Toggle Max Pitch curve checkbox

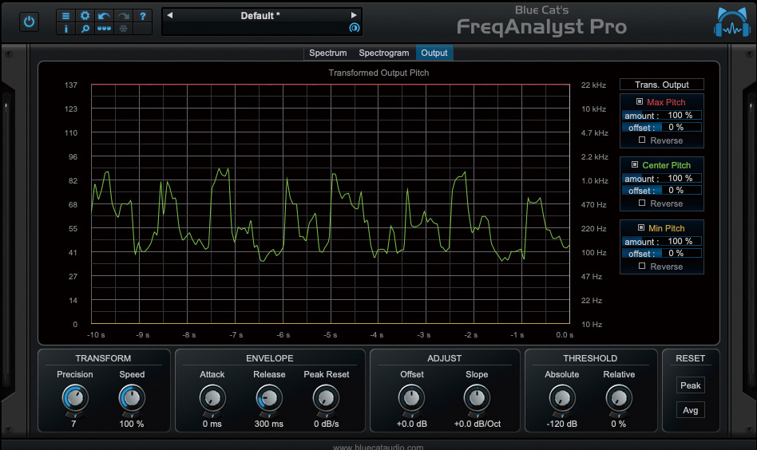tap(639, 102)
